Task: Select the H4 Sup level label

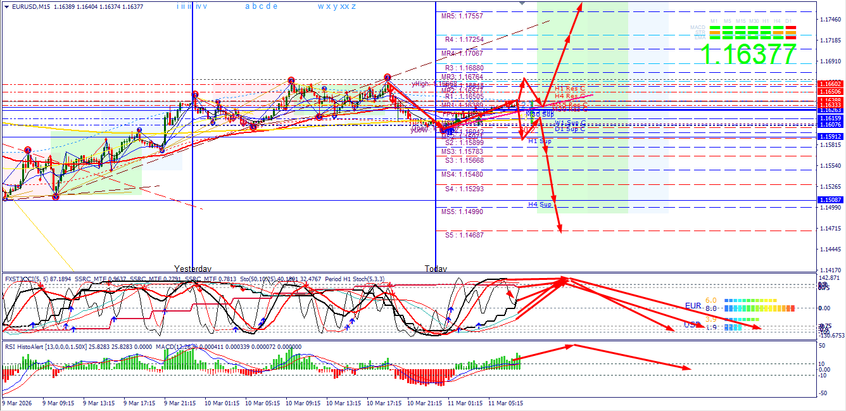Action: tap(540, 205)
